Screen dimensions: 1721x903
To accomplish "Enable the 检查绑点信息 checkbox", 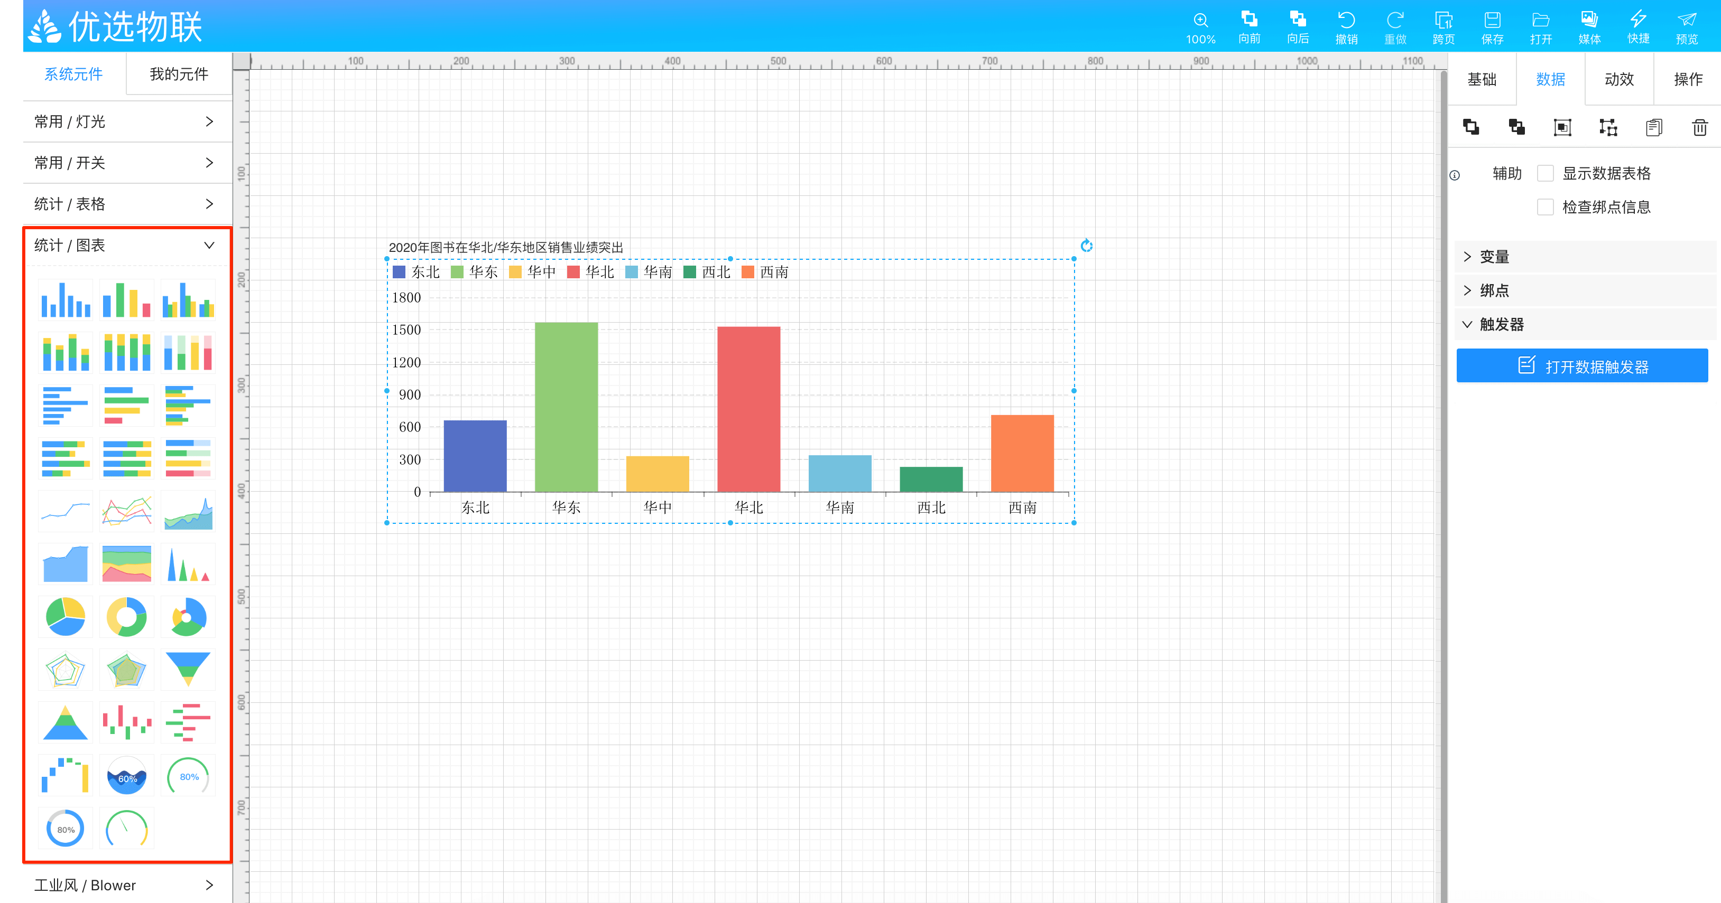I will pos(1544,207).
